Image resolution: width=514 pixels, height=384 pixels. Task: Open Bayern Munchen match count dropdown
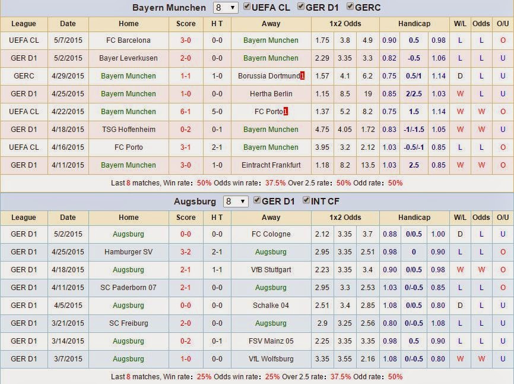pyautogui.click(x=226, y=8)
